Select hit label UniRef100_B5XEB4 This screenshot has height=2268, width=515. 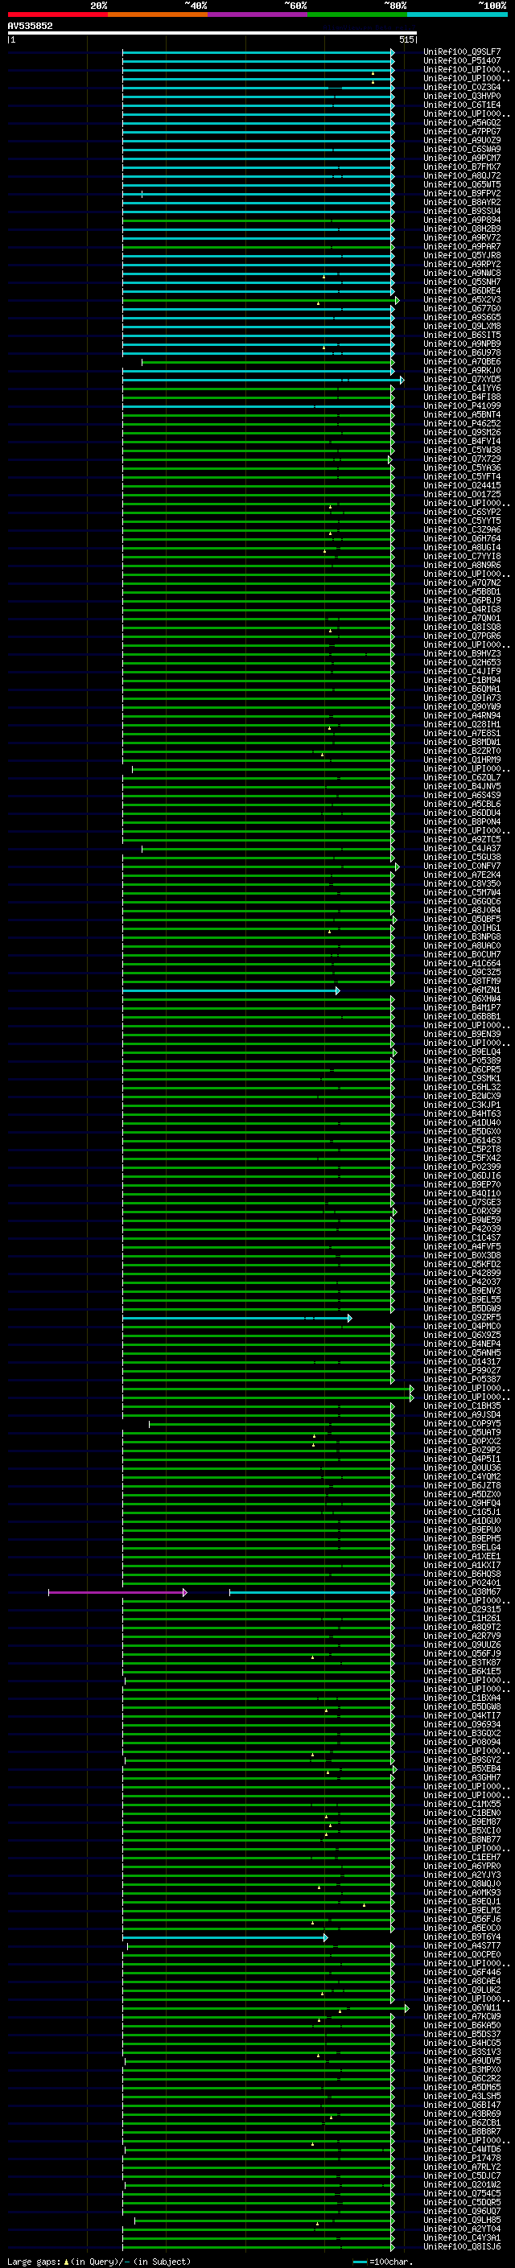[x=462, y=1769]
